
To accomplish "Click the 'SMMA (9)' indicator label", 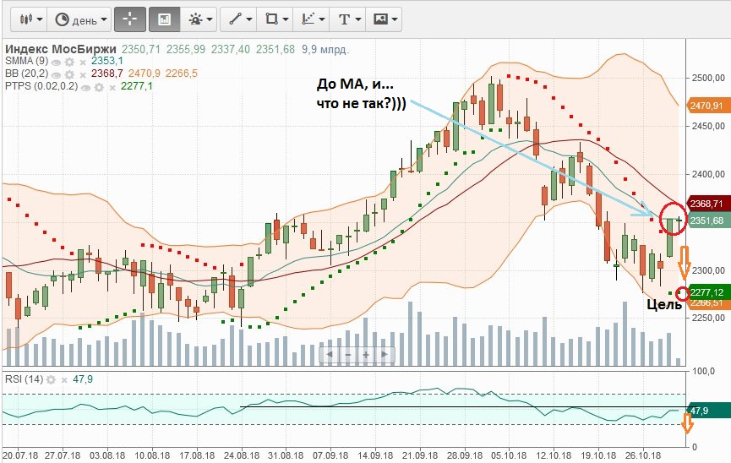I will tap(26, 61).
